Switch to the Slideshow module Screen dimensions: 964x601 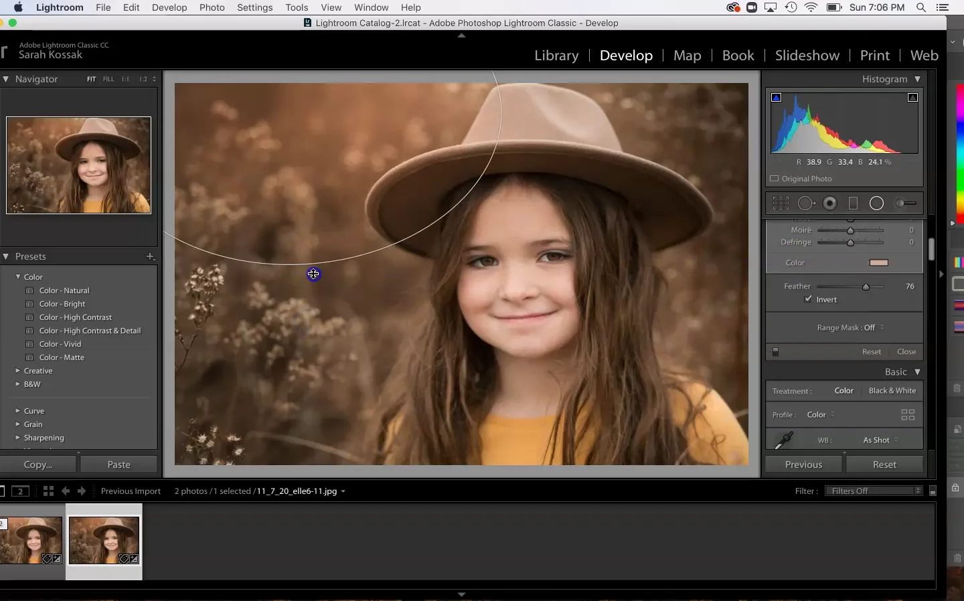pos(807,56)
